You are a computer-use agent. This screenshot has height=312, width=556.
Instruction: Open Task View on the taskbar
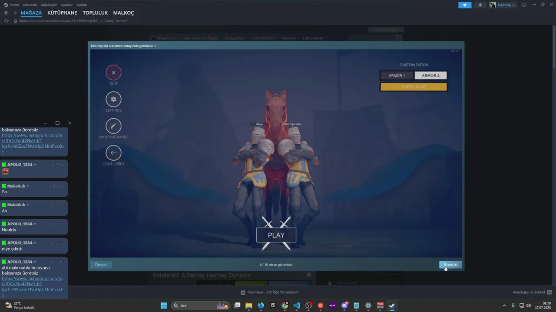(x=237, y=305)
